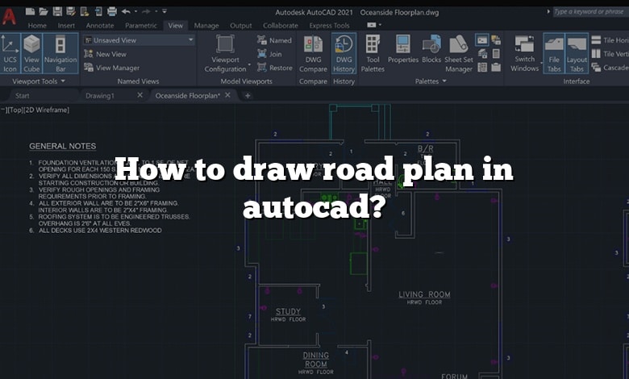The image size is (629, 379).
Task: Open Sheet Set Manager
Action: pyautogui.click(x=459, y=53)
